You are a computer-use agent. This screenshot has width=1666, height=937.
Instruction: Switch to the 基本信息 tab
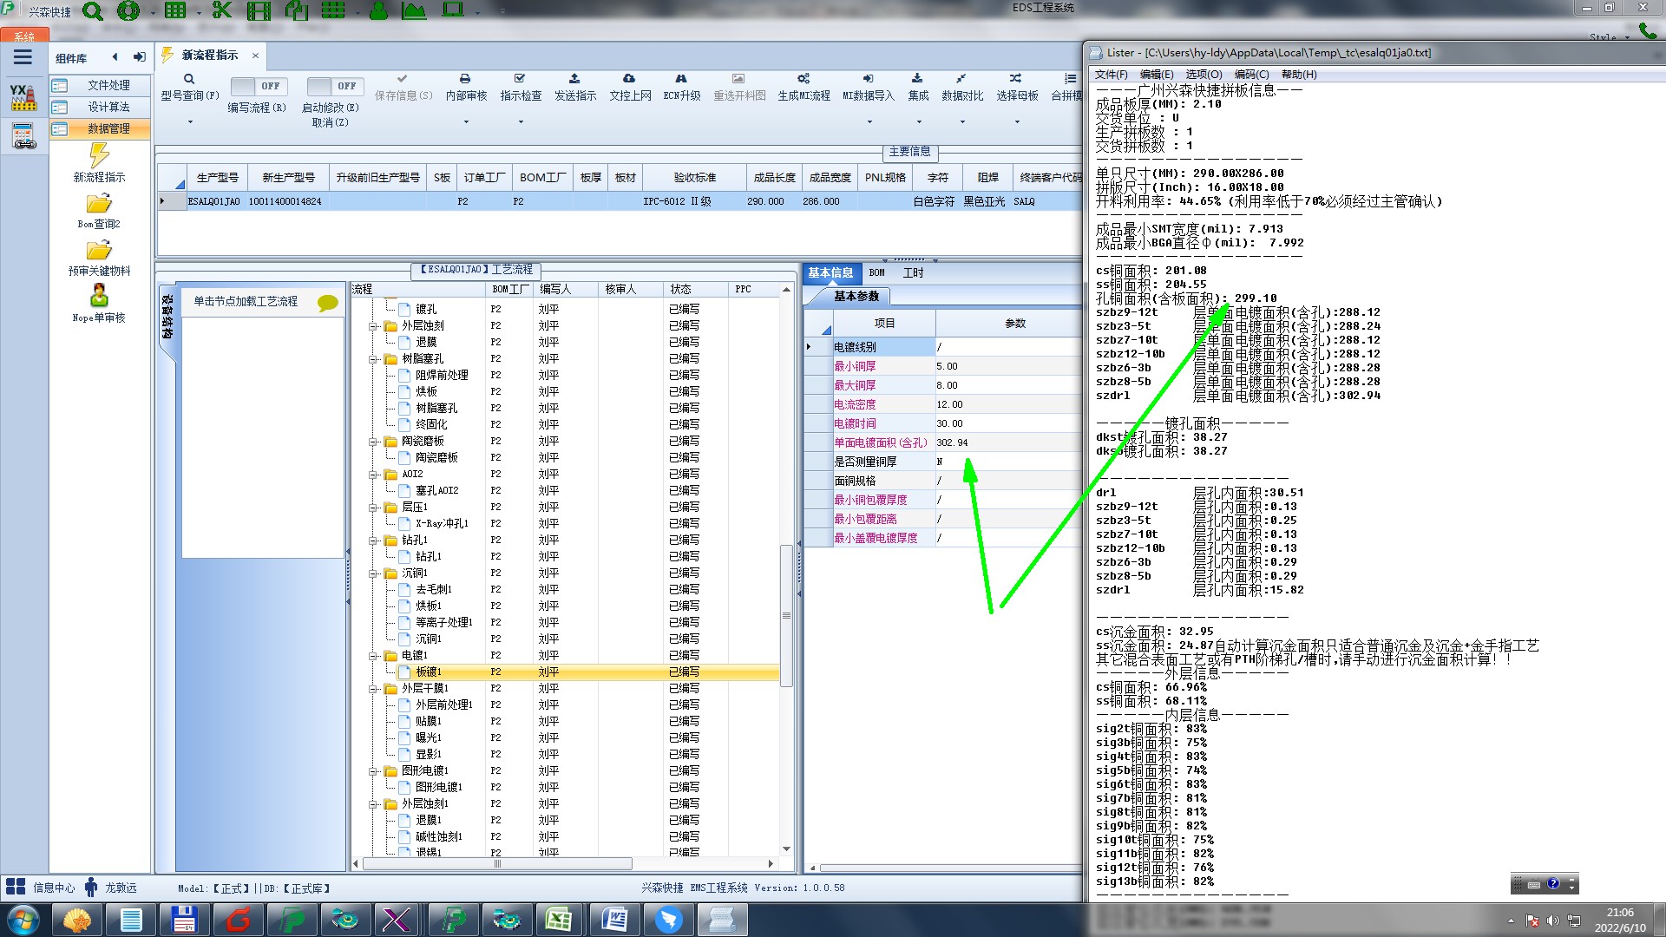[830, 272]
